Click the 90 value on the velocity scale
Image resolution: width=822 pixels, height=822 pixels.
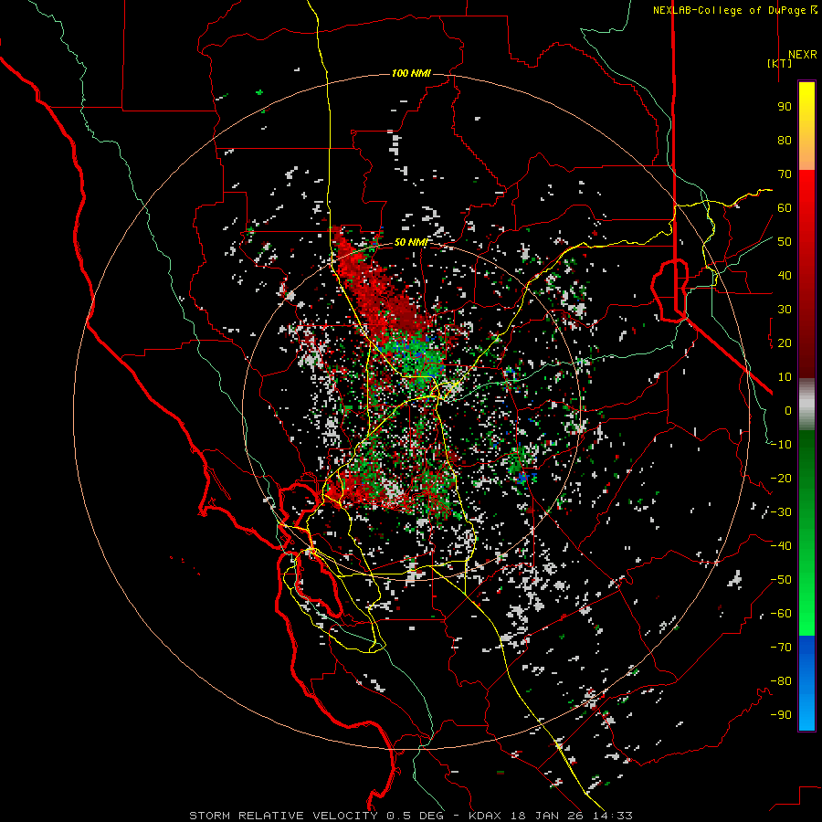[x=785, y=107]
